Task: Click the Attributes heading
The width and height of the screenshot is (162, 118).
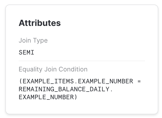Action: coord(40,23)
